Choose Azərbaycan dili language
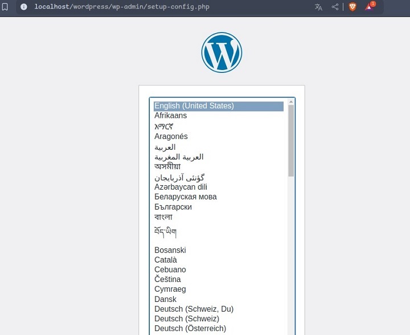The width and height of the screenshot is (410, 335). click(x=219, y=187)
